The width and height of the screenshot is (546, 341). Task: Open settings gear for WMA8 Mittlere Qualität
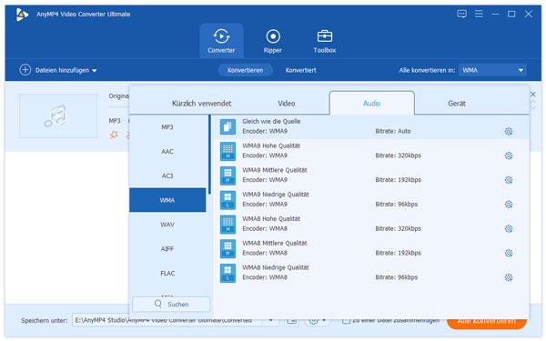(509, 253)
